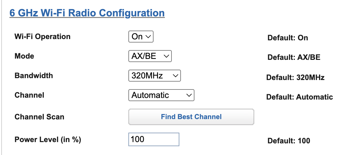Click the Default: 320MHz text
This screenshot has width=348, height=155.
tap(295, 77)
